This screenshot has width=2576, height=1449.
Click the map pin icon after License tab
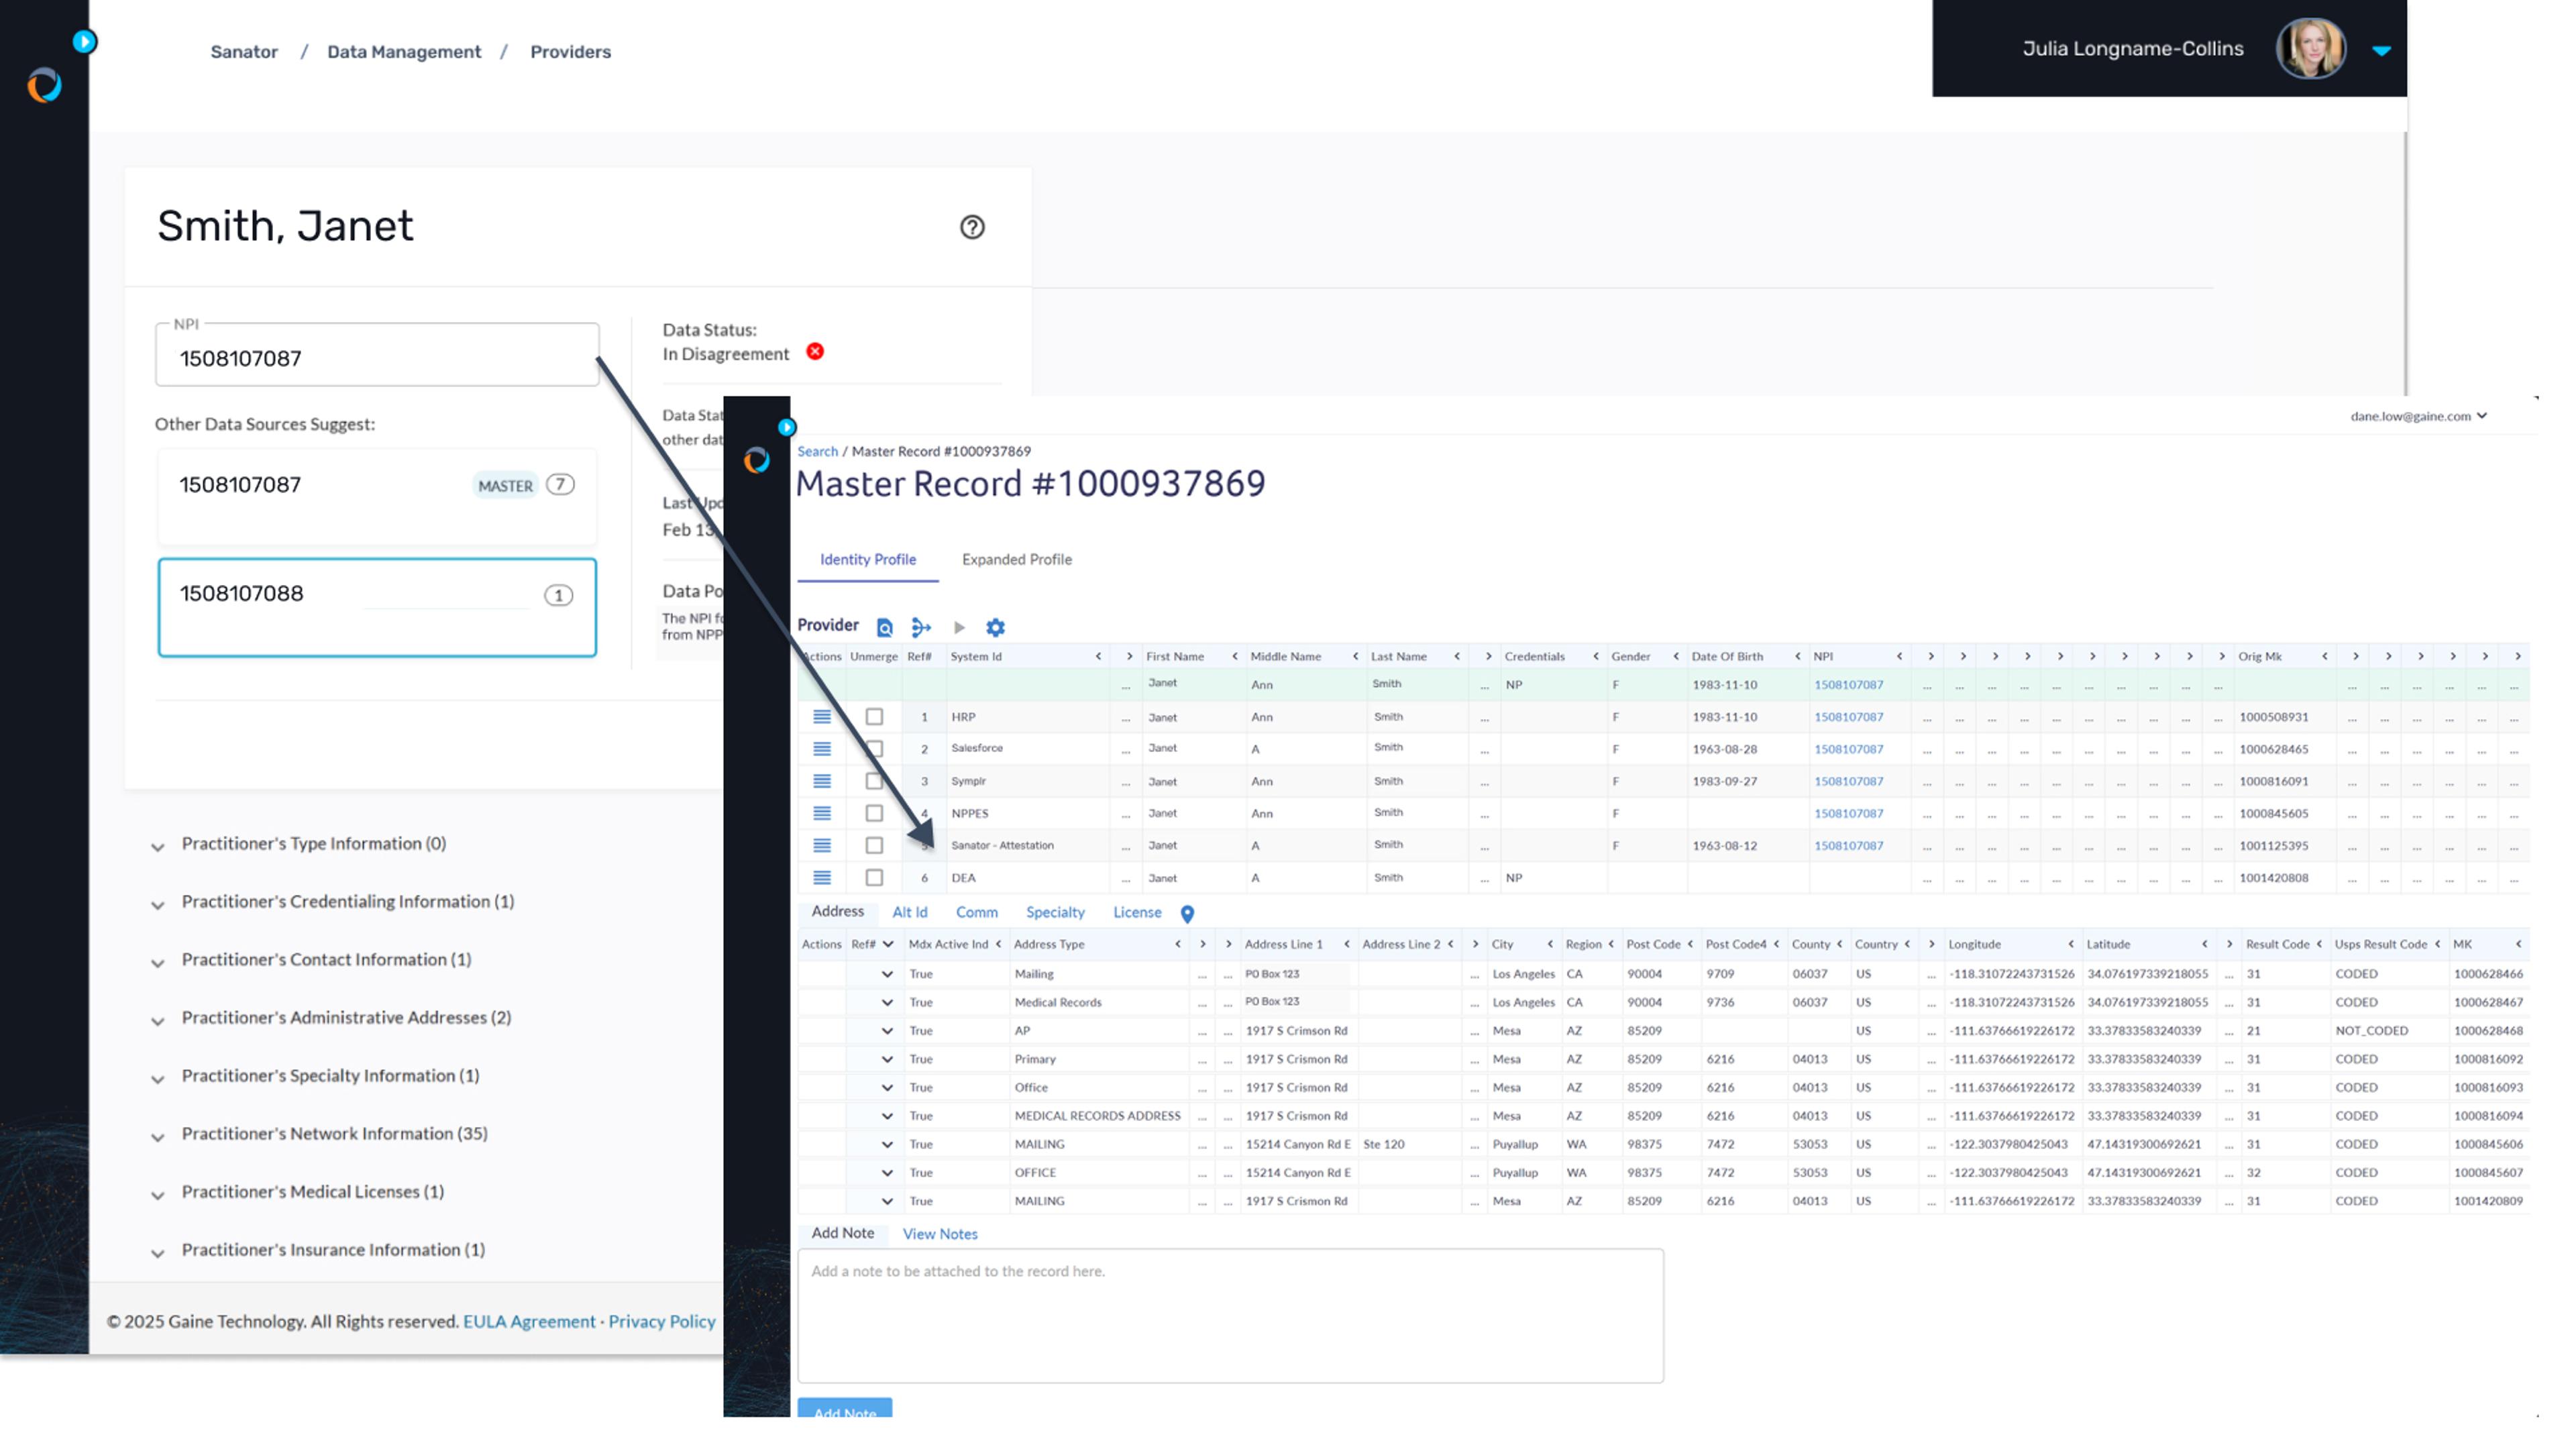[x=1187, y=913]
